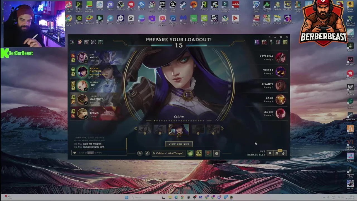Viewport: 357px width, 201px height.
Task: Click K'Sante enemy portrait
Action: click(x=281, y=85)
